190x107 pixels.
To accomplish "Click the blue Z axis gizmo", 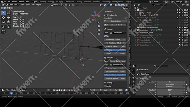I will pyautogui.click(x=95, y=12).
